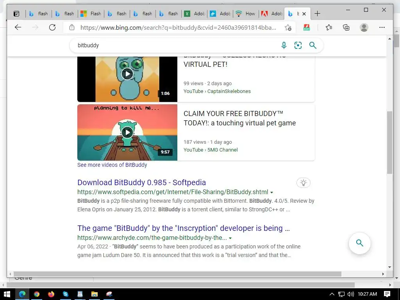Open Skype from the taskbar
The height and width of the screenshot is (300, 400).
(x=66, y=294)
